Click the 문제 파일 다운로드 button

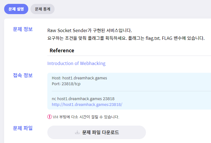pos(97,132)
